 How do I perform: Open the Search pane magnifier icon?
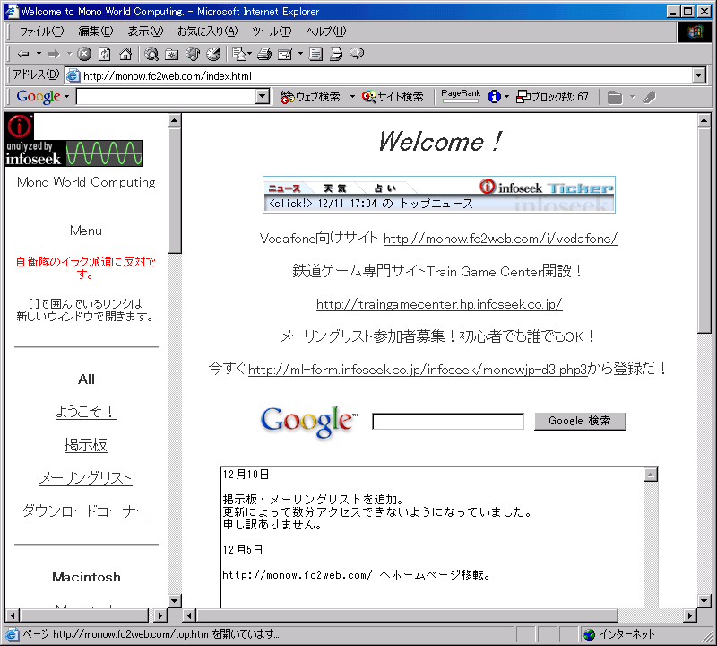151,54
